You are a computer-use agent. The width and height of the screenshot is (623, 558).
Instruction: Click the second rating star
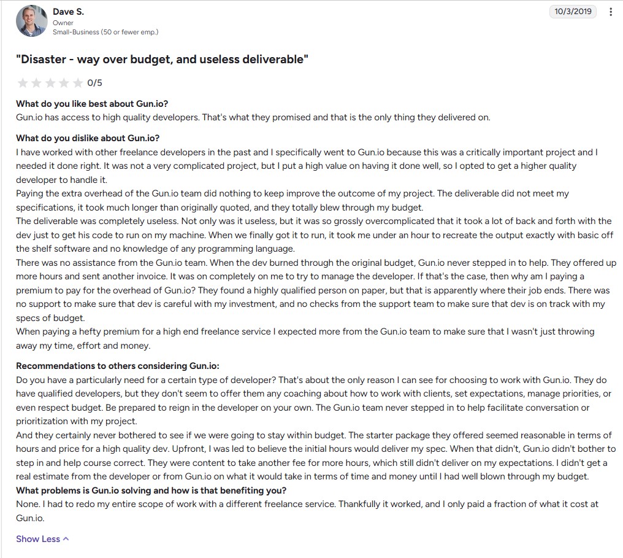36,83
